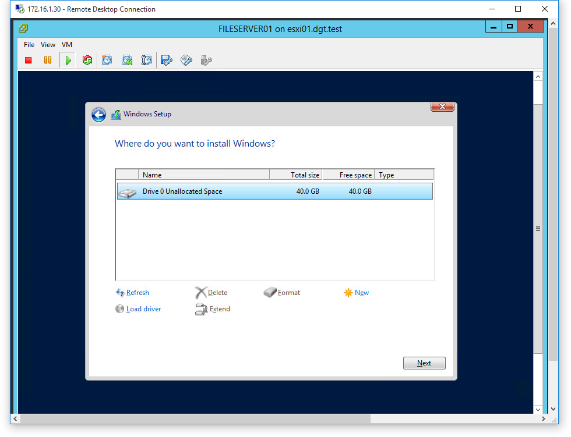
Task: Open the File menu
Action: (29, 45)
